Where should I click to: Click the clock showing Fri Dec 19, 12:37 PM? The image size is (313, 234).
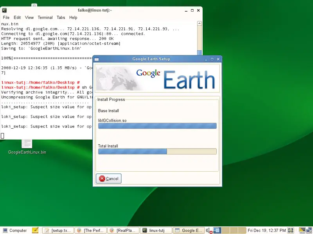[x=266, y=230]
